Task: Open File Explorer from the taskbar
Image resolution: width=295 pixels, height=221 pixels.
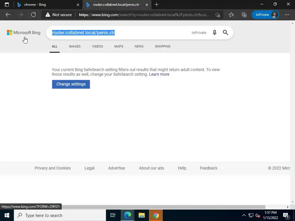Action: click(142, 215)
